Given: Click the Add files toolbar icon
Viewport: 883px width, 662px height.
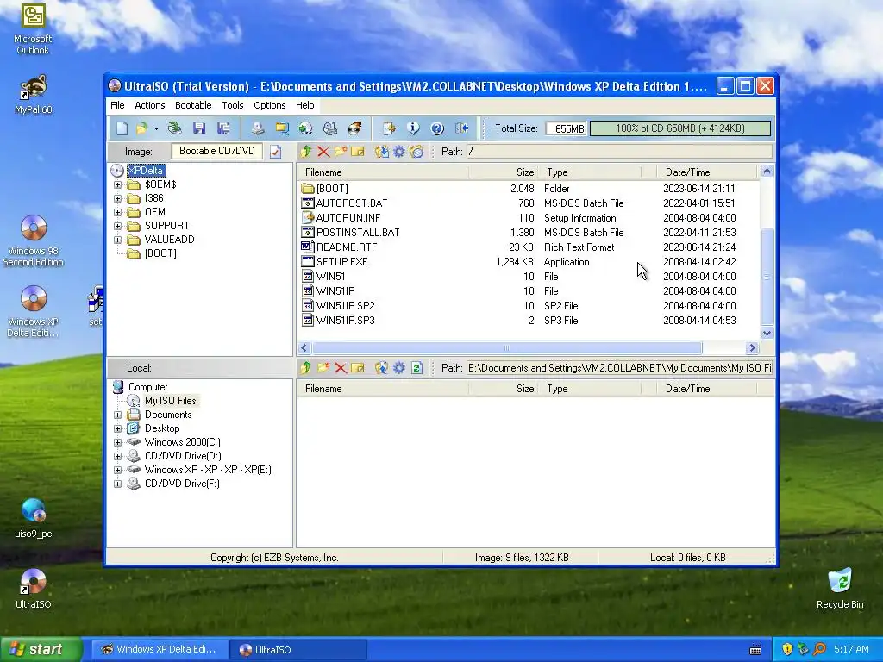Looking at the screenshot, I should point(389,128).
